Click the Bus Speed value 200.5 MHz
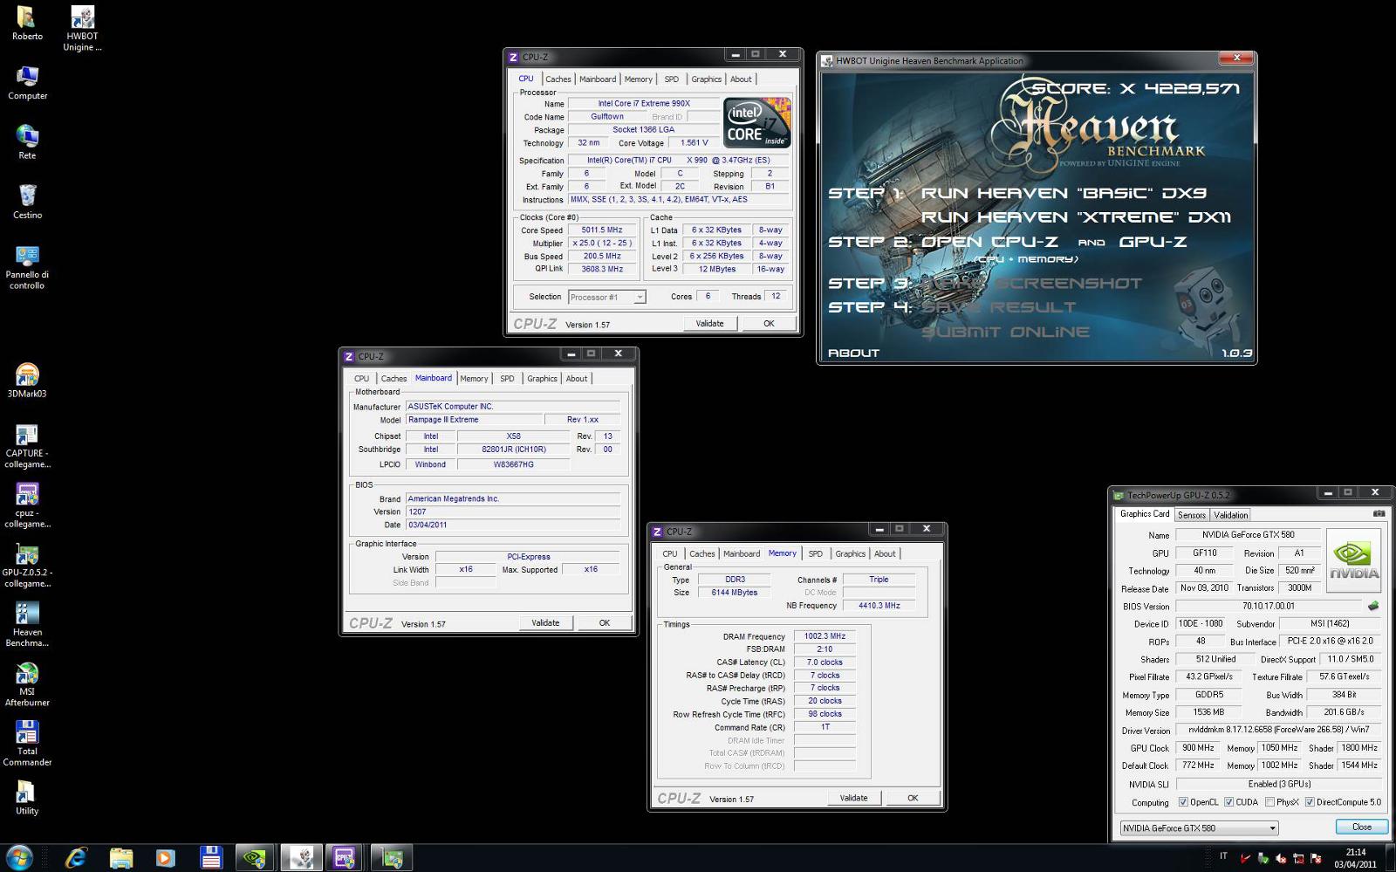 click(x=602, y=257)
